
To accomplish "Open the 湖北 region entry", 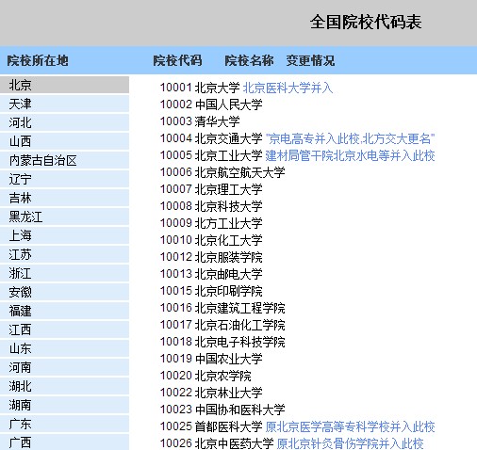I will tap(64, 386).
